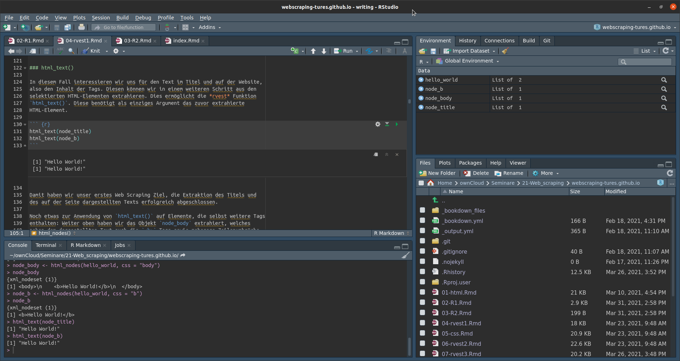Check the 01-html.Rmd file checkbox
The image size is (680, 361).
[422, 292]
